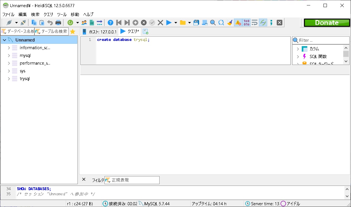This screenshot has width=351, height=207.
Task: Open the ツール menu
Action: pos(62,14)
